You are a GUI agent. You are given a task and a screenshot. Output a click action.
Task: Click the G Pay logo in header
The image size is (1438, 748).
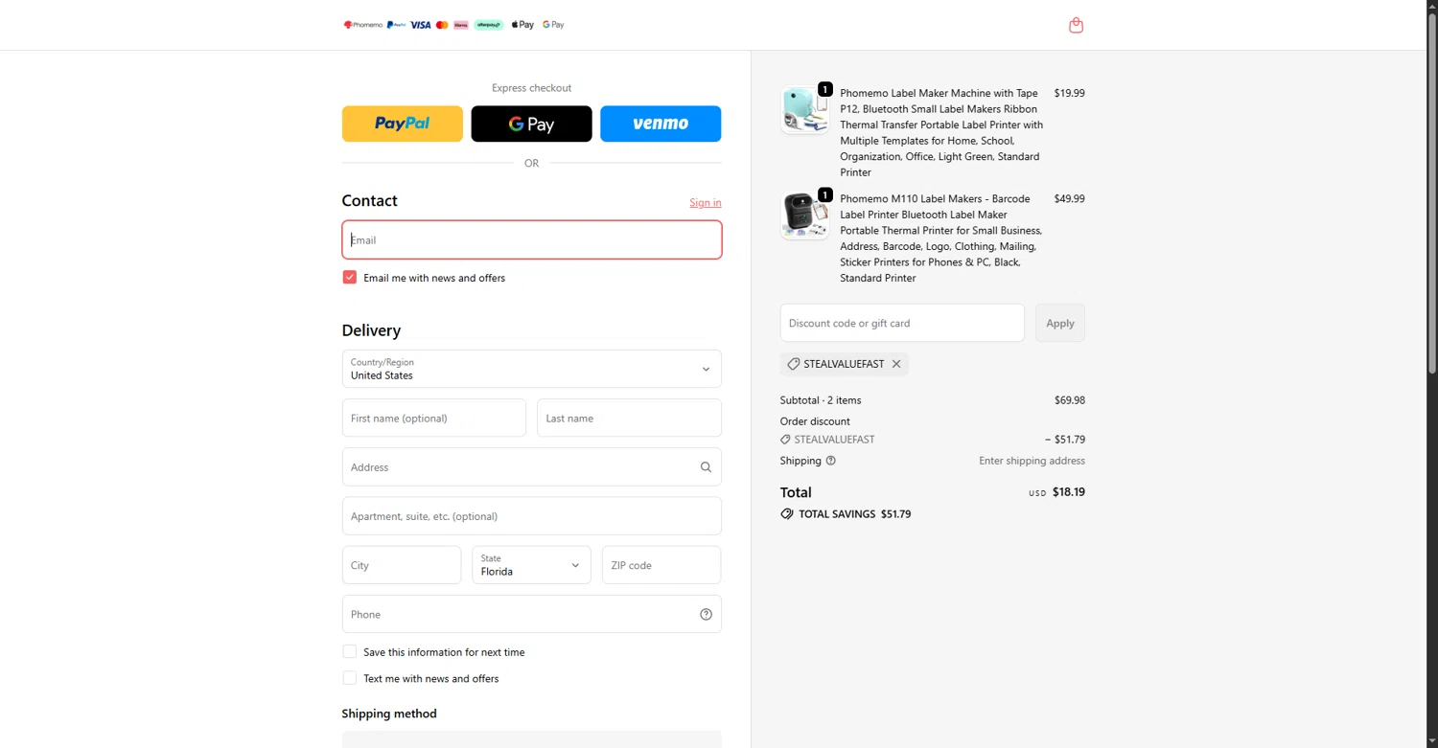tap(553, 25)
